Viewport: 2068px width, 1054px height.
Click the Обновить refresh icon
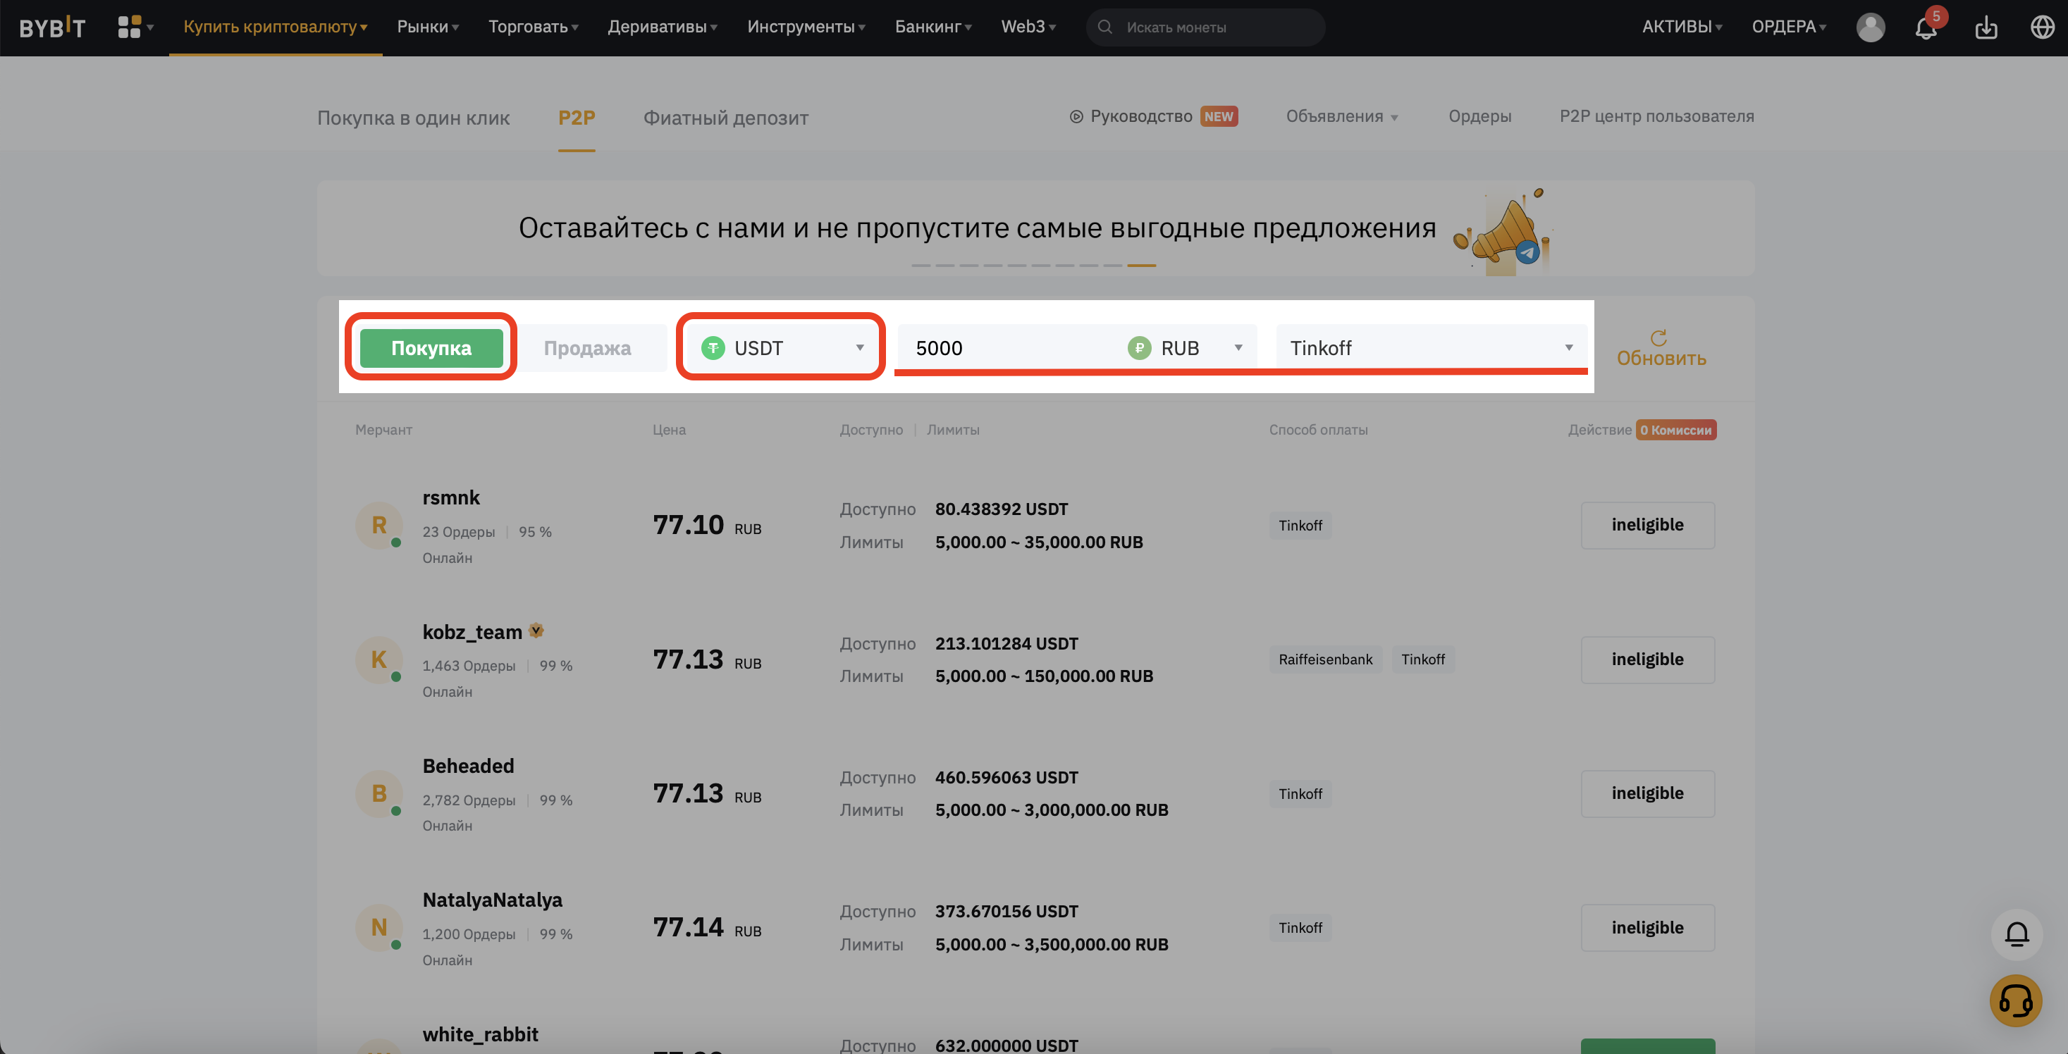pyautogui.click(x=1658, y=338)
